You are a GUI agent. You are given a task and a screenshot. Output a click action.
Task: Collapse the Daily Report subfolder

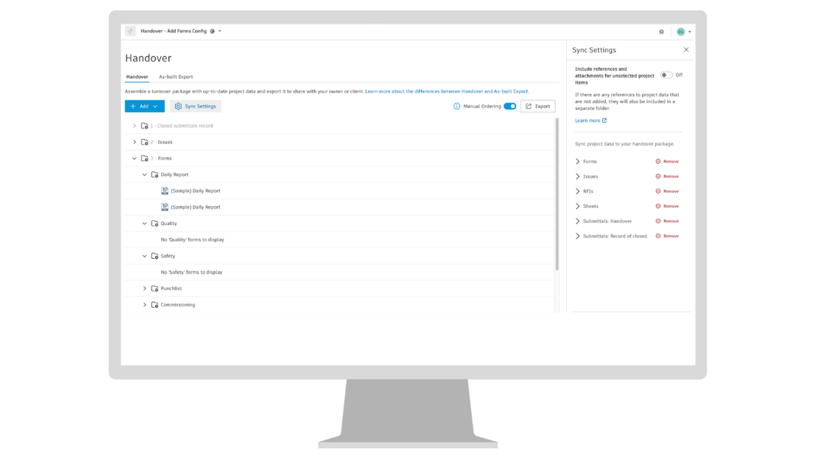[145, 174]
